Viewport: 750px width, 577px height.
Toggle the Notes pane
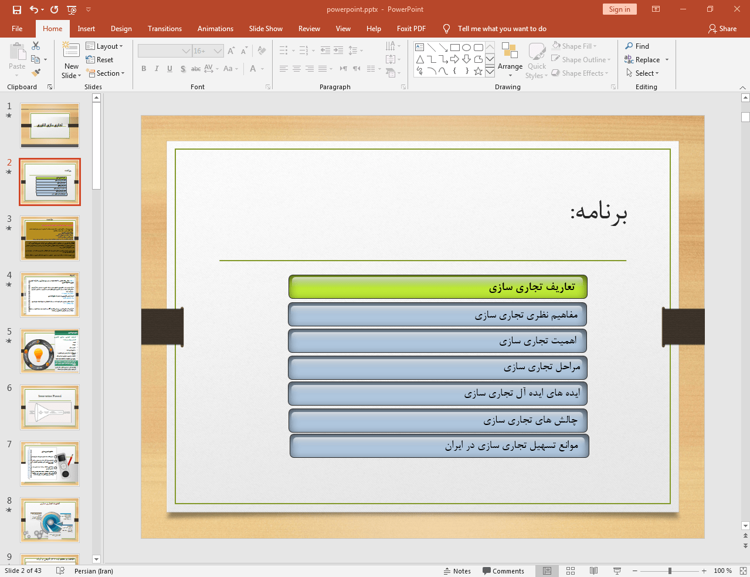(x=457, y=571)
